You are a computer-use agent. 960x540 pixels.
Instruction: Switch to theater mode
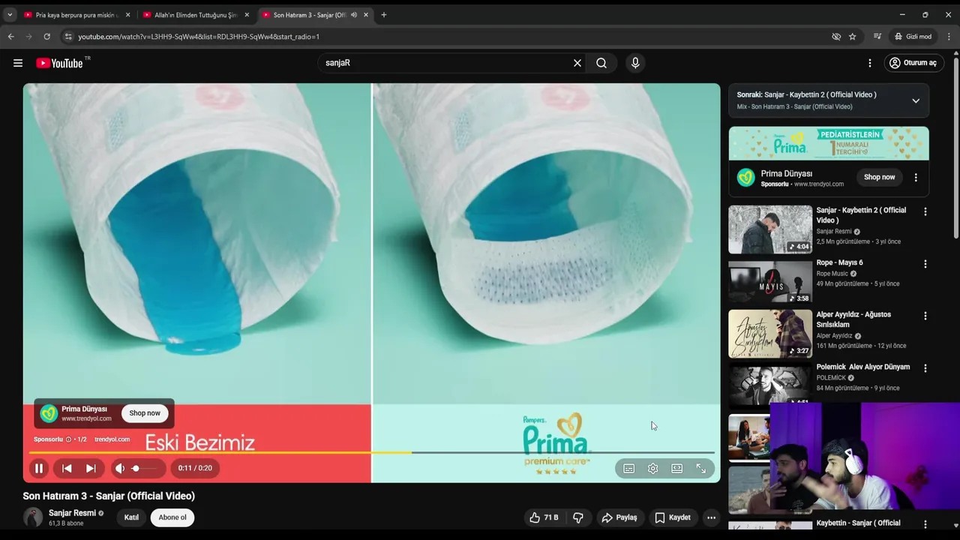677,468
